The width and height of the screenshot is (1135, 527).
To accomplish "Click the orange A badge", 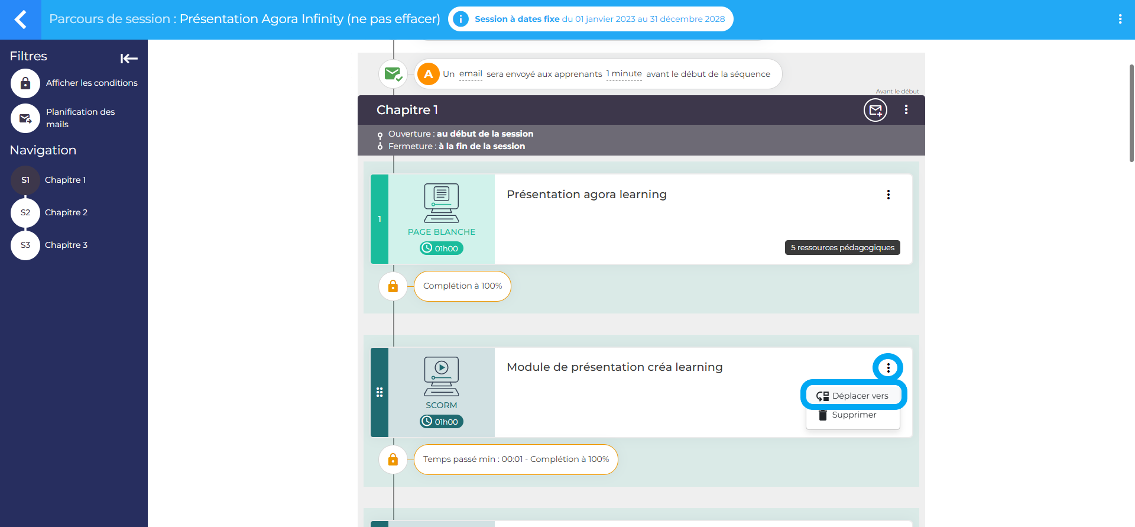I will 428,74.
